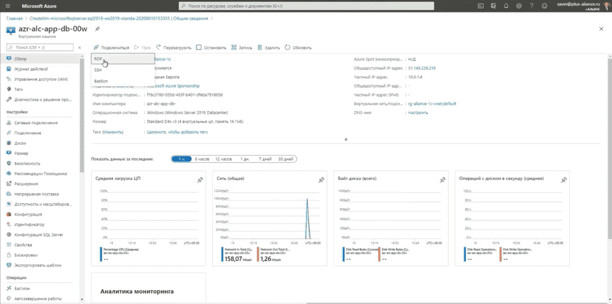Open directory and subscription filter icon
Image resolution: width=612 pixels, height=304 pixels.
tap(493, 6)
